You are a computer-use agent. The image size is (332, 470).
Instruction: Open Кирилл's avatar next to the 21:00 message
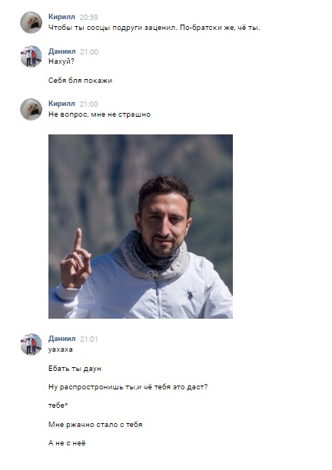click(31, 109)
